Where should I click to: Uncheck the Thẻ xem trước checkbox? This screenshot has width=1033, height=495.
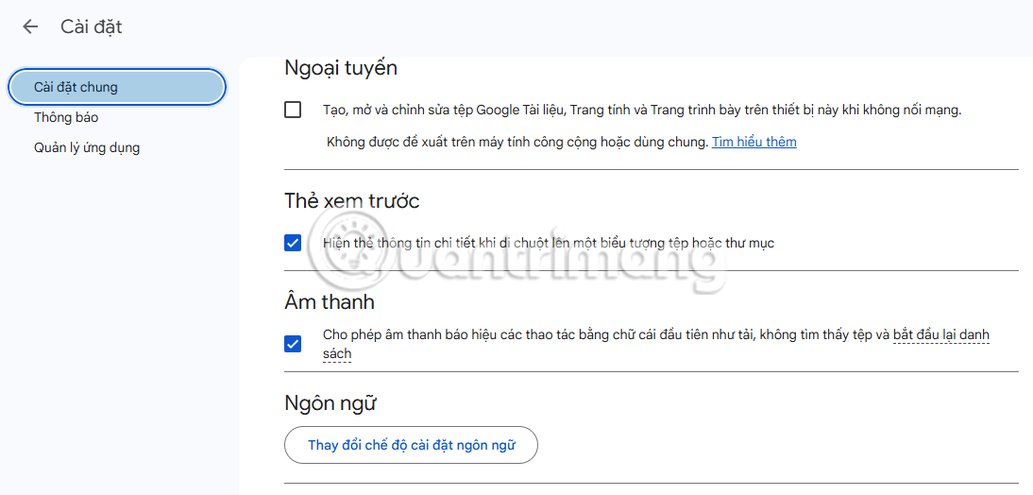(x=293, y=243)
